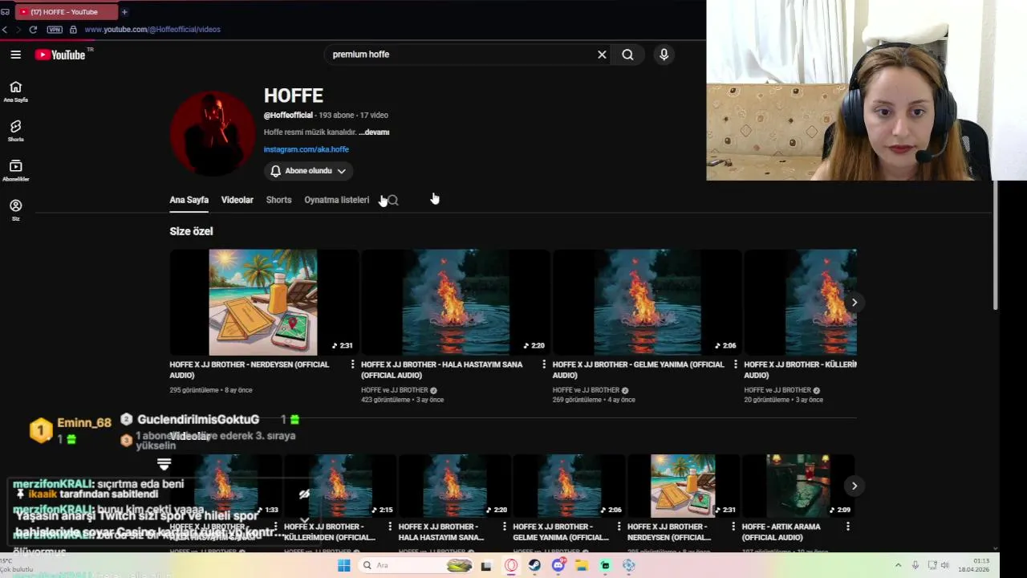Start voice search with the microphone
The width and height of the screenshot is (1027, 578).
click(x=664, y=55)
